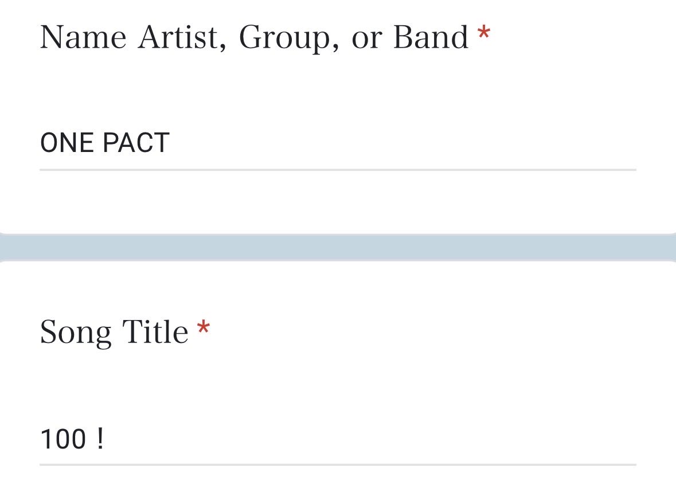This screenshot has height=499, width=676.
Task: Click the word "Song" in the second label
Action: [x=75, y=333]
